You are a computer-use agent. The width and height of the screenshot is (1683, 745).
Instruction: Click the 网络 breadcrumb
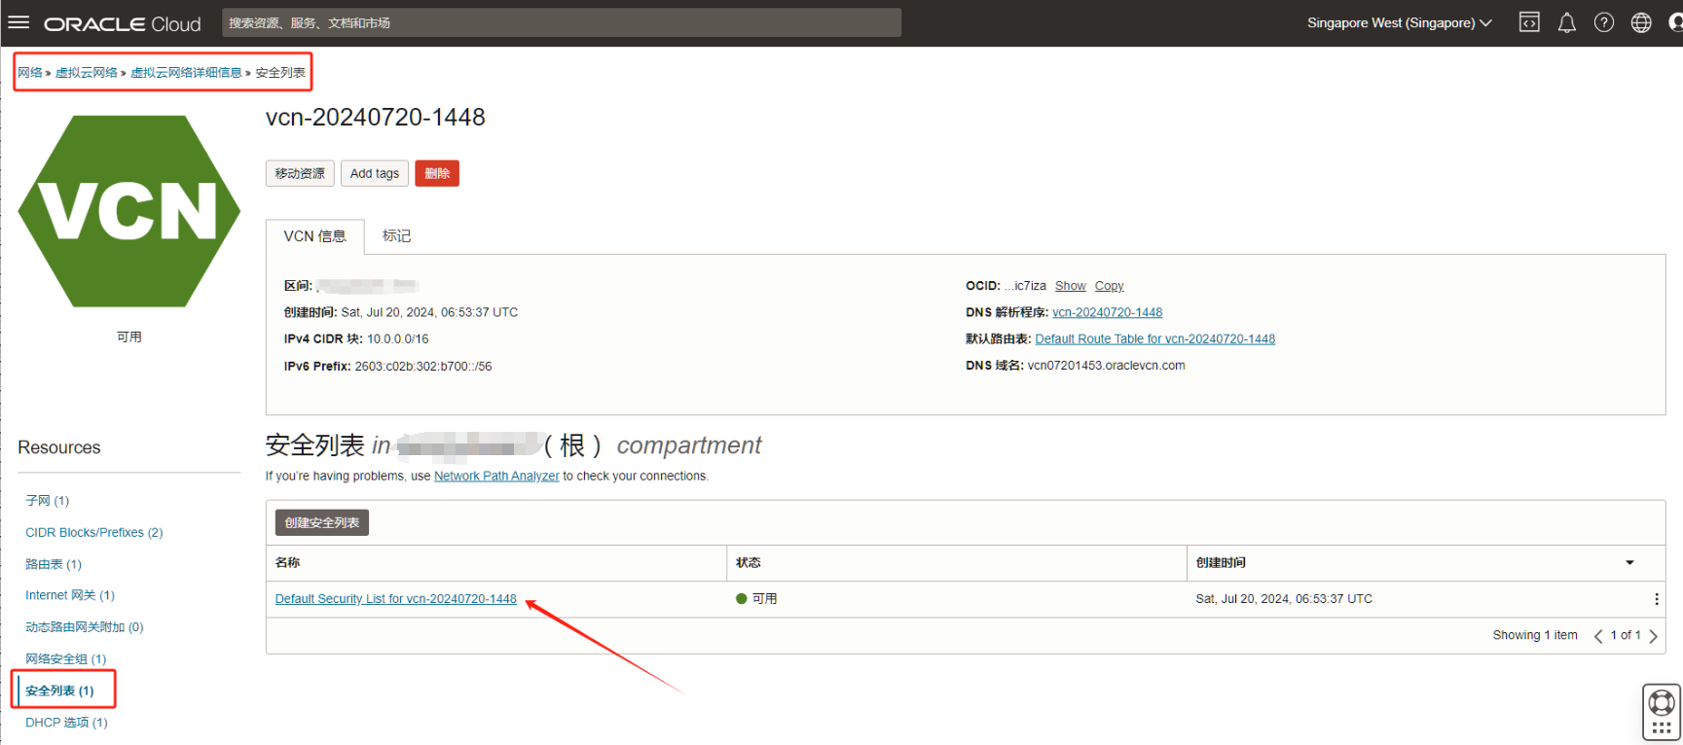tap(30, 73)
